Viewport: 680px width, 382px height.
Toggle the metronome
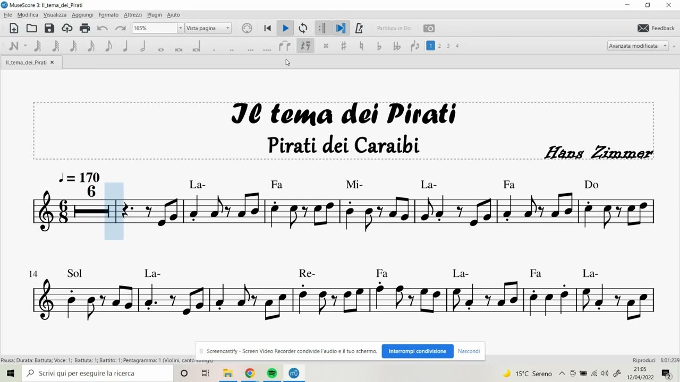[x=359, y=28]
